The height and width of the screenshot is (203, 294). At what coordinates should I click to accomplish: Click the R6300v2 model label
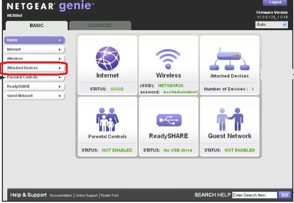[15, 15]
